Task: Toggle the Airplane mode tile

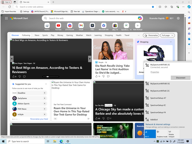Action: click(162, 134)
